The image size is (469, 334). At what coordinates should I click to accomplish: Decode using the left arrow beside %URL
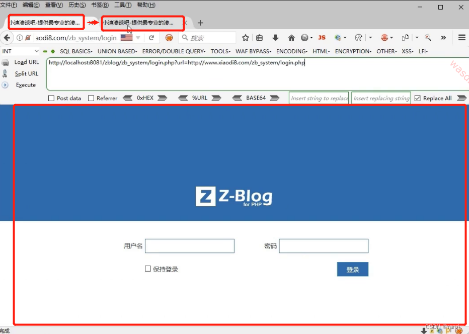coord(183,98)
